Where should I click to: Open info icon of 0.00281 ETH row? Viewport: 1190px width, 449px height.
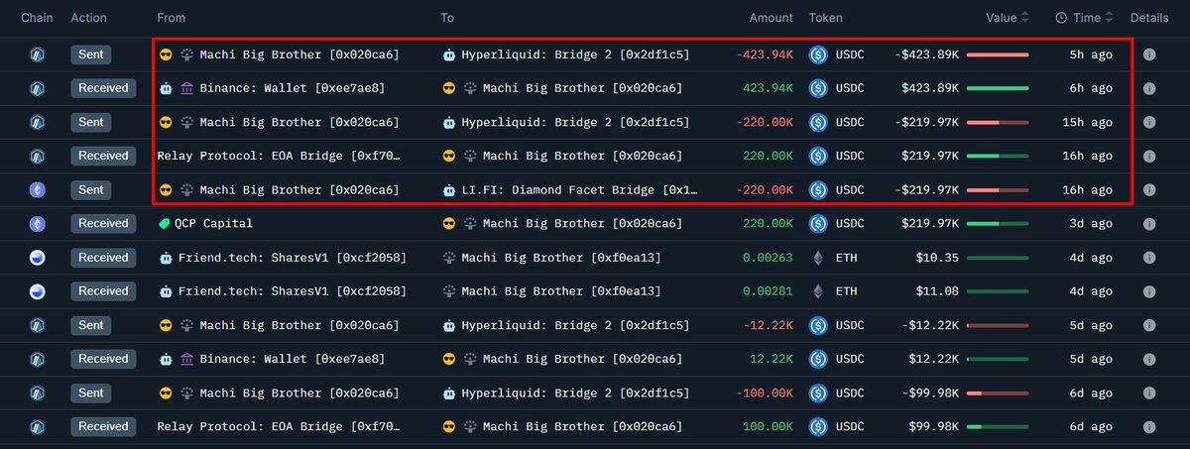1149,291
